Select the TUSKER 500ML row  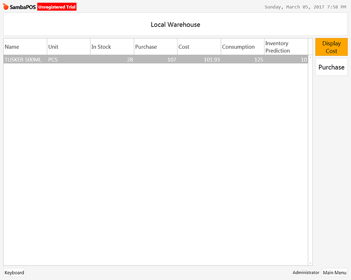25,59
